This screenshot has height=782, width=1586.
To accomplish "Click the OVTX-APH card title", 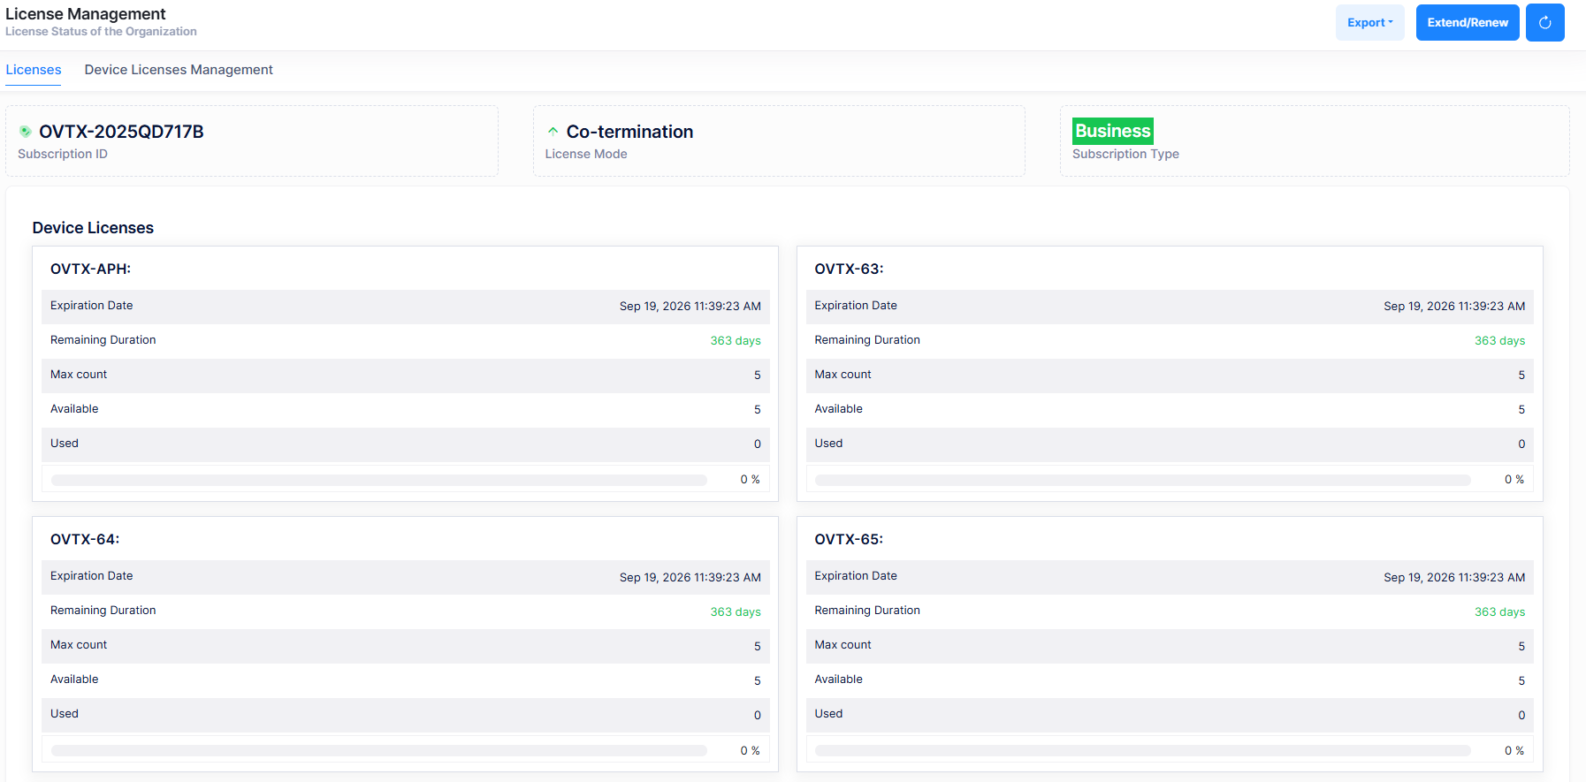I will (90, 269).
